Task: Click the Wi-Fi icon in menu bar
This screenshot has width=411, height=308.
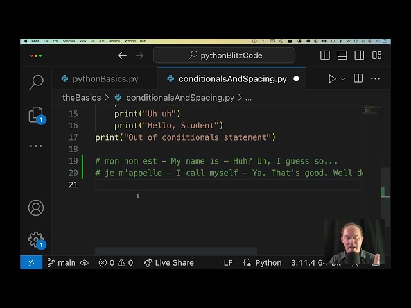Action: tap(348, 41)
